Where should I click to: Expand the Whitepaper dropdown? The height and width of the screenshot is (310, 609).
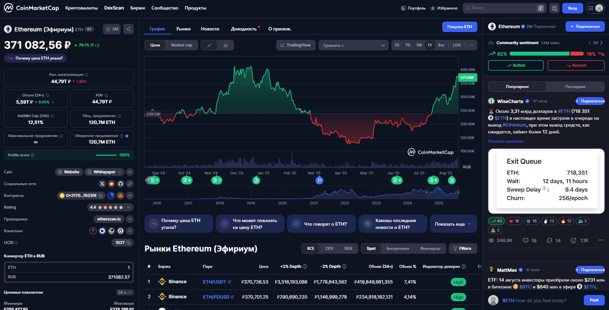pyautogui.click(x=104, y=172)
